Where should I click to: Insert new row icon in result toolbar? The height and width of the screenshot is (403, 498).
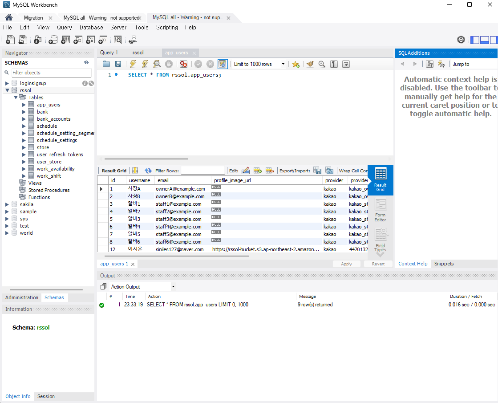[x=258, y=171]
